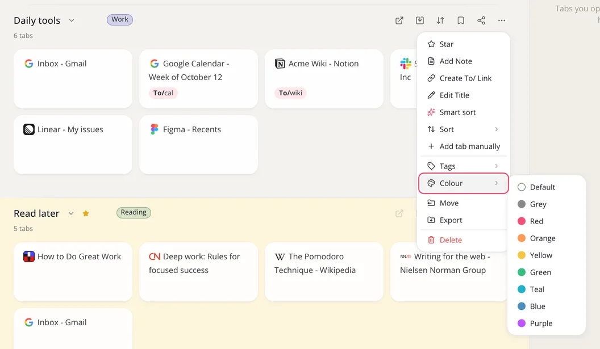
Task: Select Edit Title from the menu
Action: tap(464, 95)
